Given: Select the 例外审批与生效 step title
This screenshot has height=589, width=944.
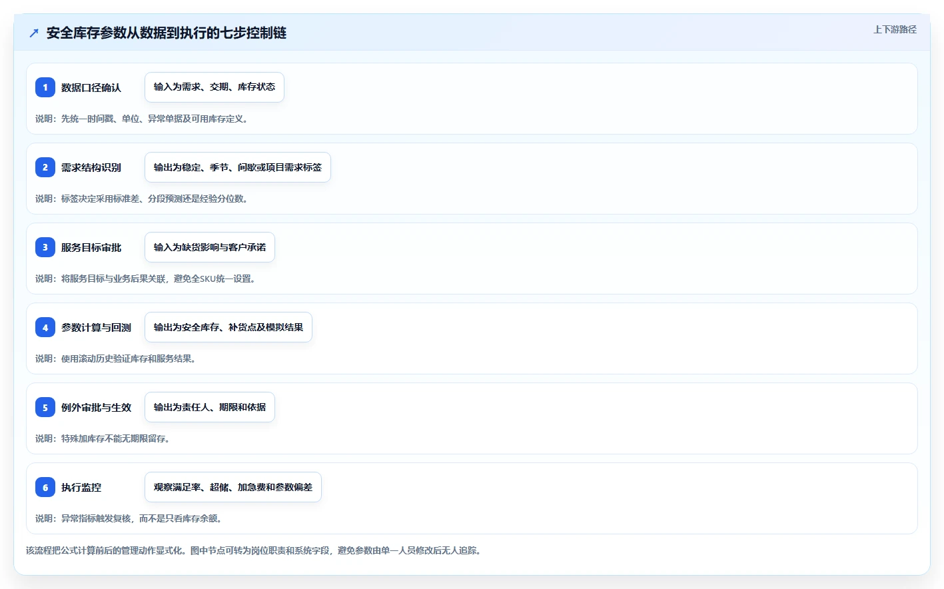Looking at the screenshot, I should click(x=96, y=407).
